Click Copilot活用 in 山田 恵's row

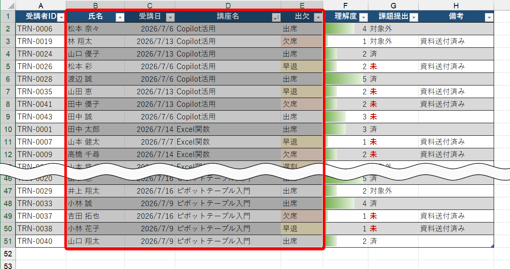(x=196, y=92)
